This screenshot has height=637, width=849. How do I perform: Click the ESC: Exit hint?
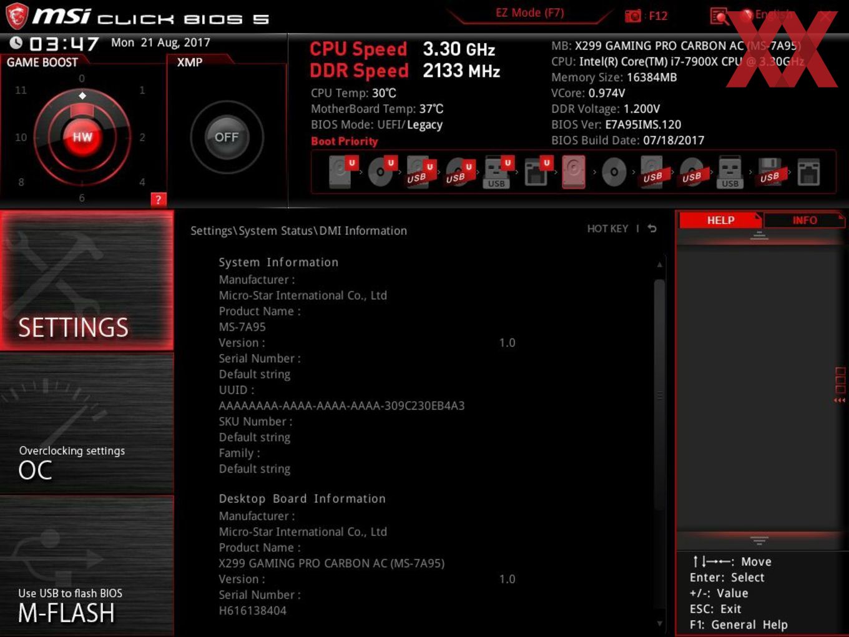coord(715,609)
